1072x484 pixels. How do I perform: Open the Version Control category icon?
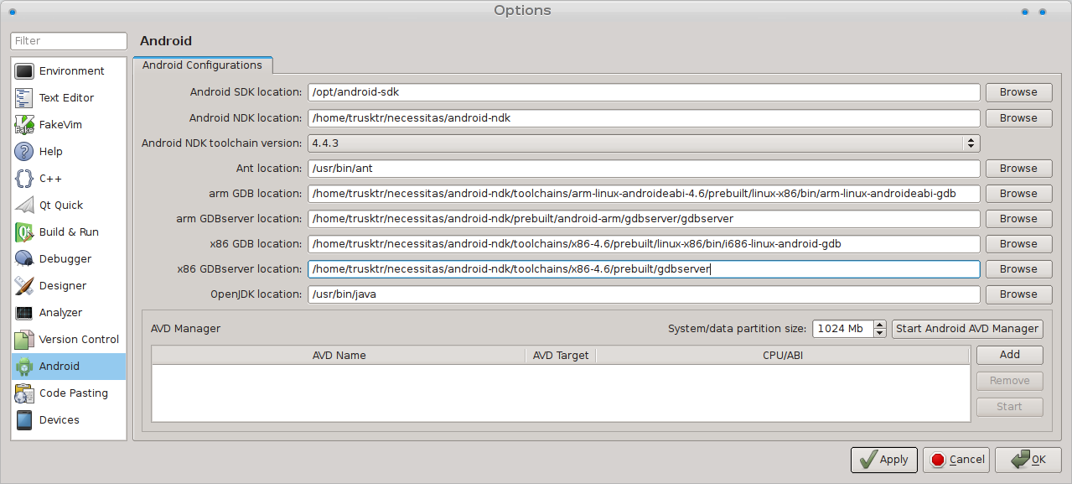pos(24,340)
